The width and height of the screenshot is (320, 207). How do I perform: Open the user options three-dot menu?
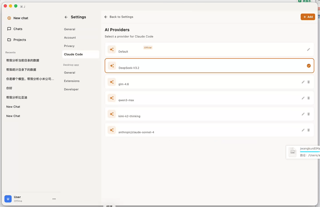click(54, 199)
